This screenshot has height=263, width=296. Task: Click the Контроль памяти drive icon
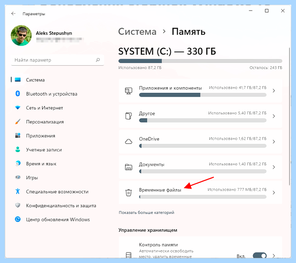(x=128, y=255)
